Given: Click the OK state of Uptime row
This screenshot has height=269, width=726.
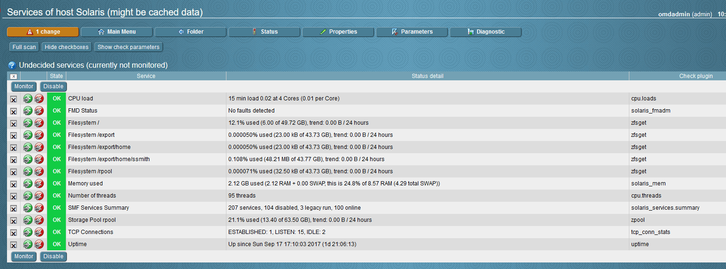Looking at the screenshot, I should pos(56,244).
